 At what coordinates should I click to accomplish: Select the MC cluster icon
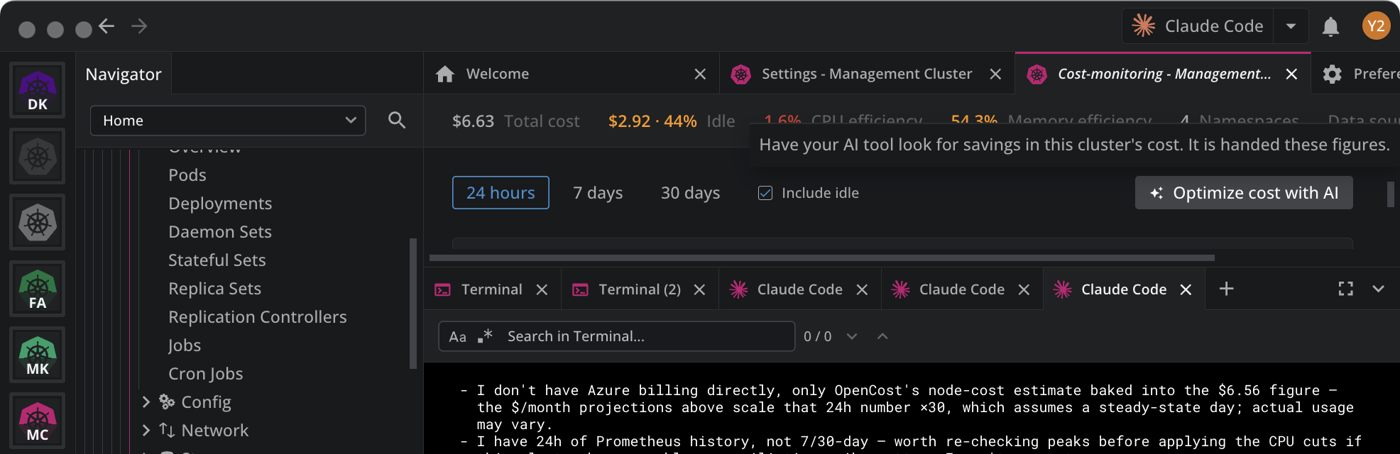click(x=38, y=421)
